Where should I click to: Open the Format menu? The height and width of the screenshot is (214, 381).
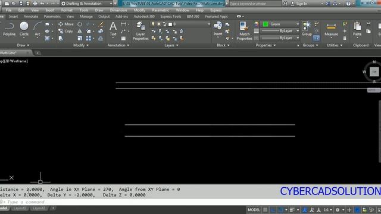tap(67, 11)
